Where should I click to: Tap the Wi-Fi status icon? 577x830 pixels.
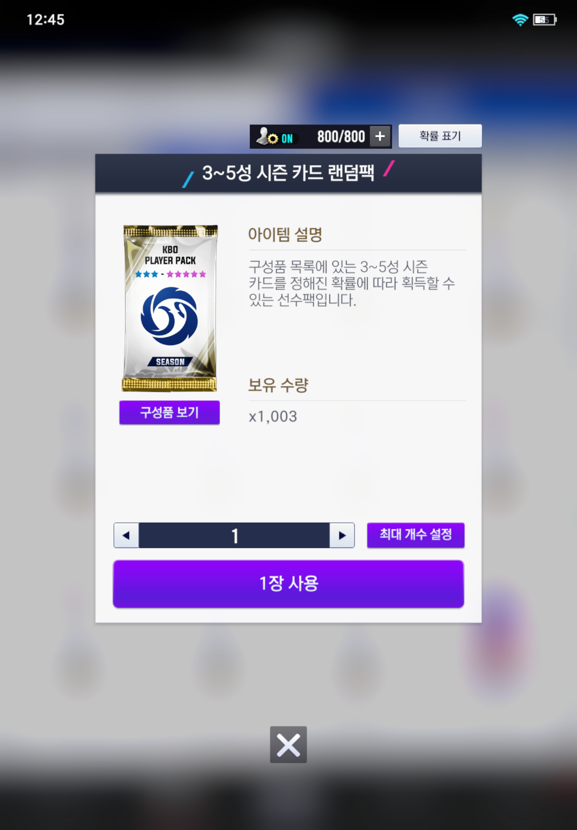point(520,20)
